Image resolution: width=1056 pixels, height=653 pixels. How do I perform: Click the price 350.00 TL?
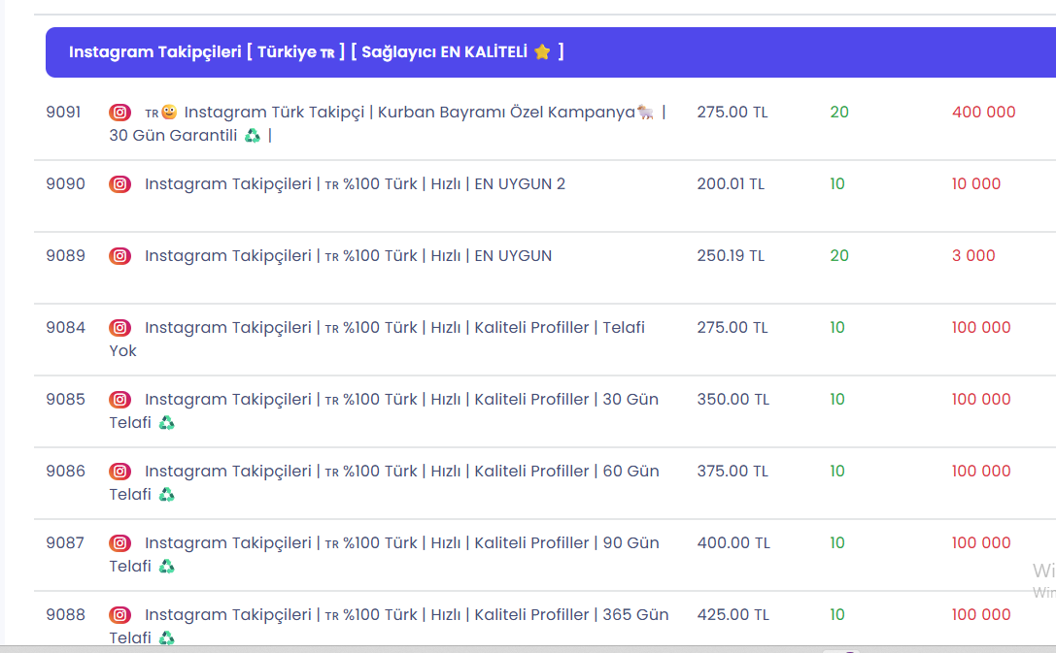[x=732, y=400]
